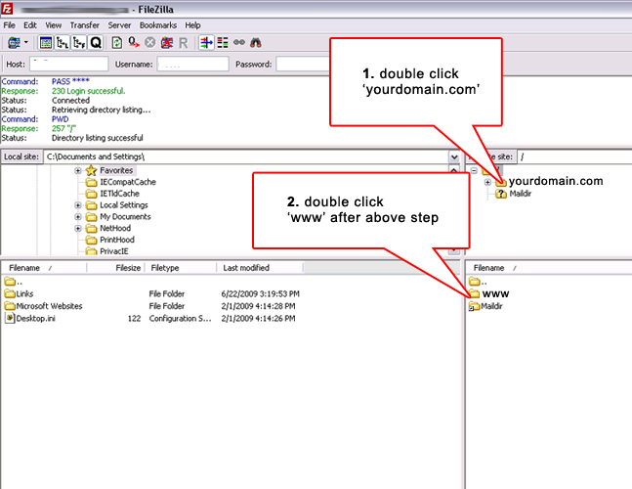This screenshot has width=632, height=489.
Task: Toggle the transfer queue (Q) display
Action: point(96,42)
